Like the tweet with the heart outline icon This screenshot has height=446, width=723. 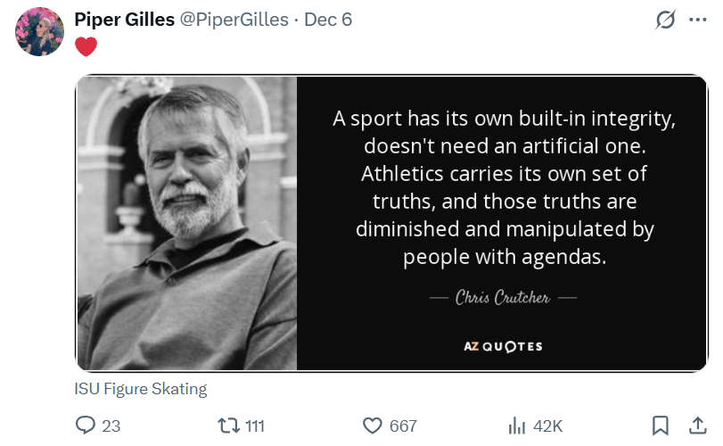(x=373, y=425)
